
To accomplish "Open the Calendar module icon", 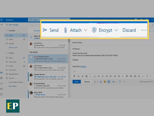I will [2, 78].
